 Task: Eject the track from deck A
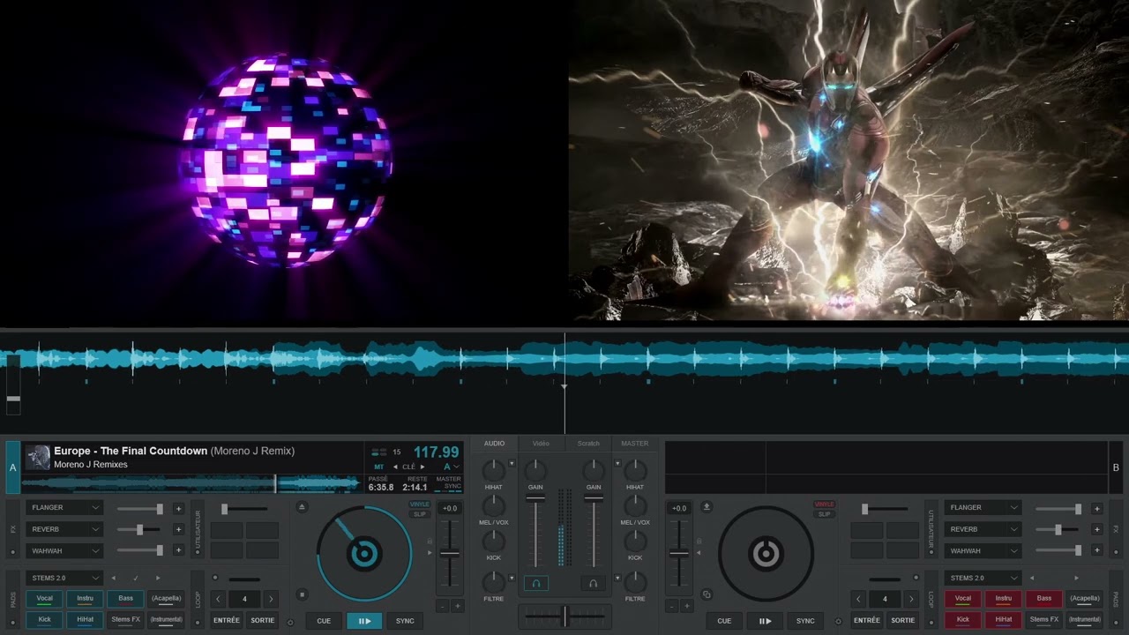pyautogui.click(x=303, y=507)
